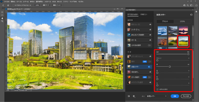The image size is (199, 102).
Task: Adjust the 強さ slider handle at 100
Action: point(188,54)
